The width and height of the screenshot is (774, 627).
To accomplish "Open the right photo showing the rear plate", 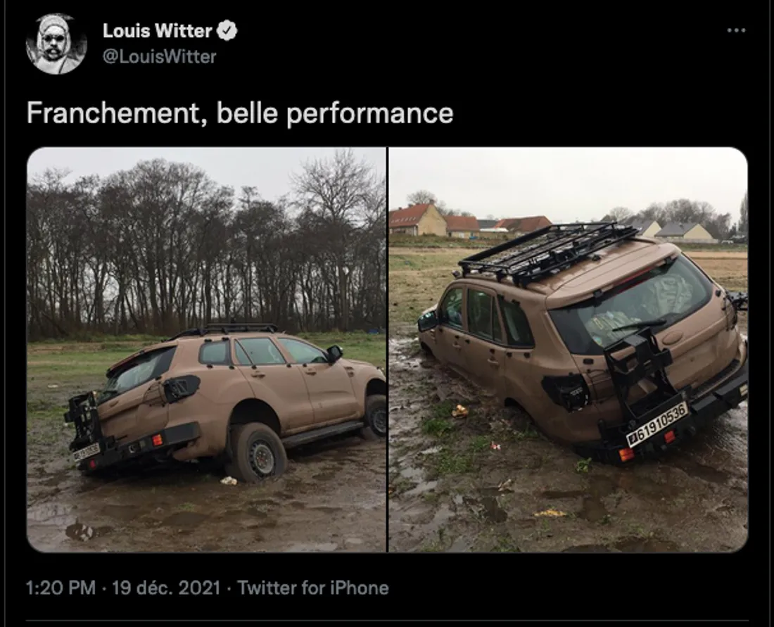I will tap(568, 350).
